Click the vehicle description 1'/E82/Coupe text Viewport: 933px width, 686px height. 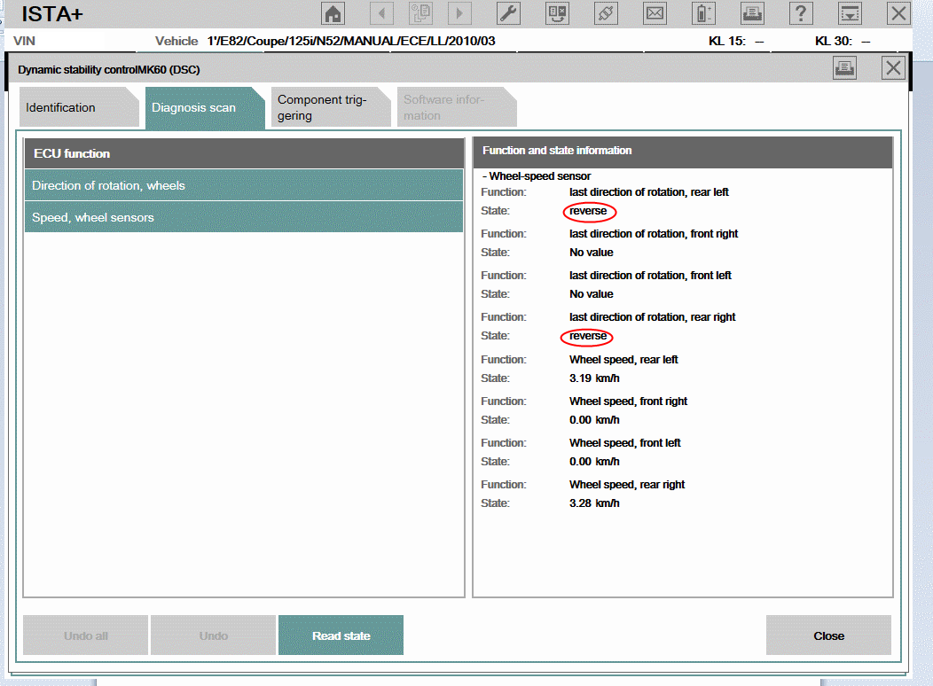tap(351, 41)
